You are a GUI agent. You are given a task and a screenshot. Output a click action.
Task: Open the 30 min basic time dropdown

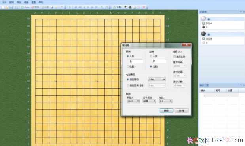coord(180,66)
